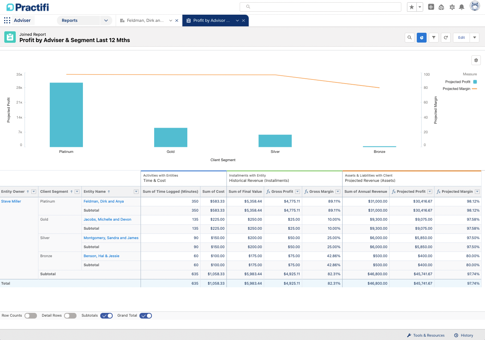Screen dimensions: 485x340
Task: Turn on the Detail Rows toggle
Action: [x=70, y=316]
